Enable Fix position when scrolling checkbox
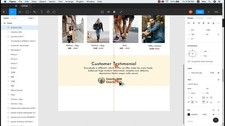225x126 pixels. (189, 62)
